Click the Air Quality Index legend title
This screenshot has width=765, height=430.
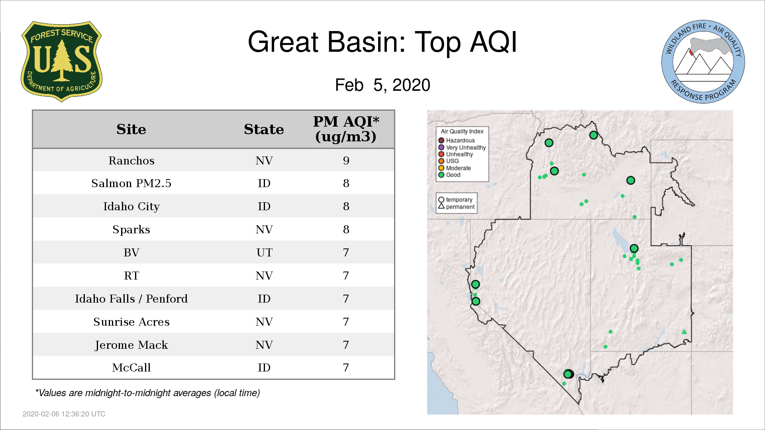(462, 131)
